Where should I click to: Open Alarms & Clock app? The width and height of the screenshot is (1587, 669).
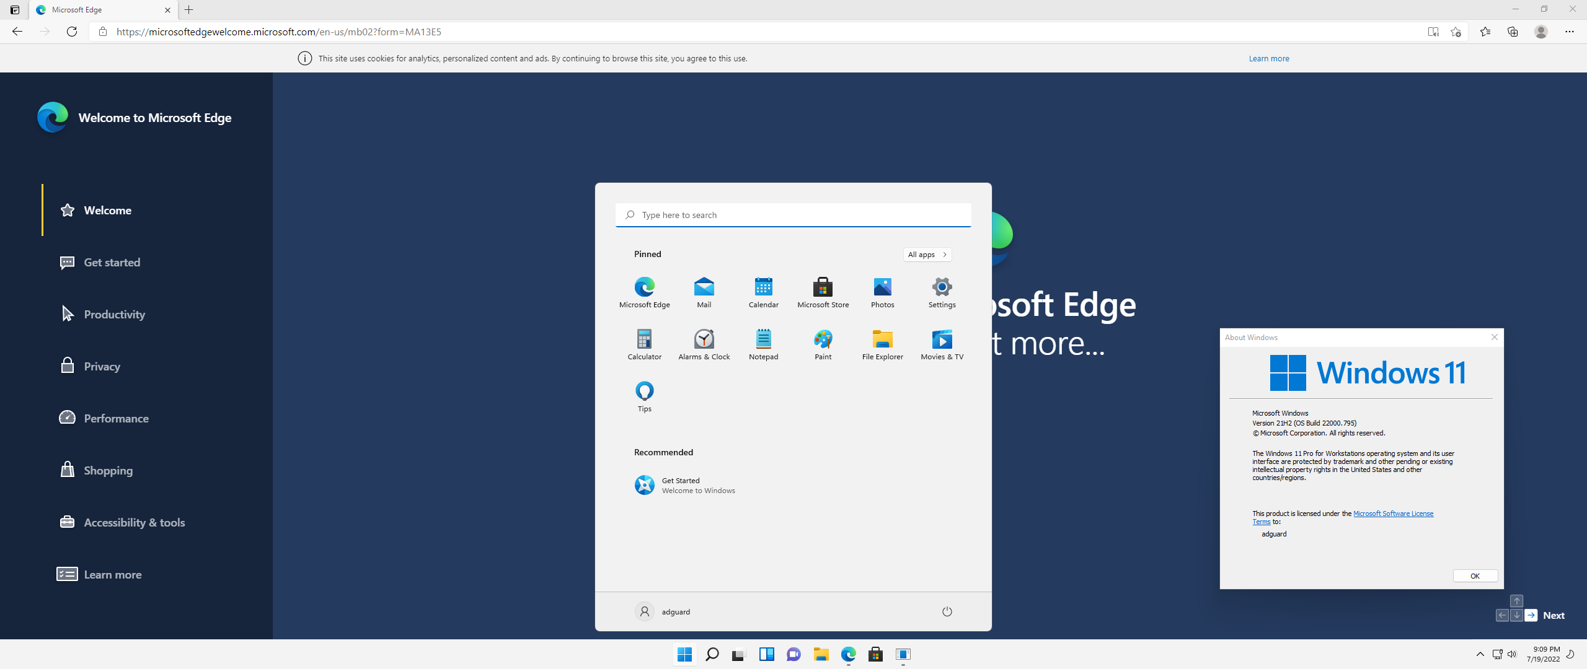704,344
